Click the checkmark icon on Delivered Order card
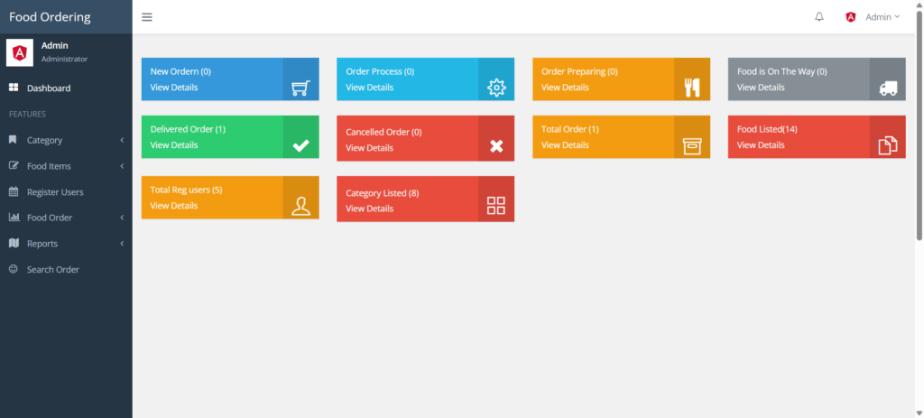The image size is (924, 418). [x=300, y=145]
